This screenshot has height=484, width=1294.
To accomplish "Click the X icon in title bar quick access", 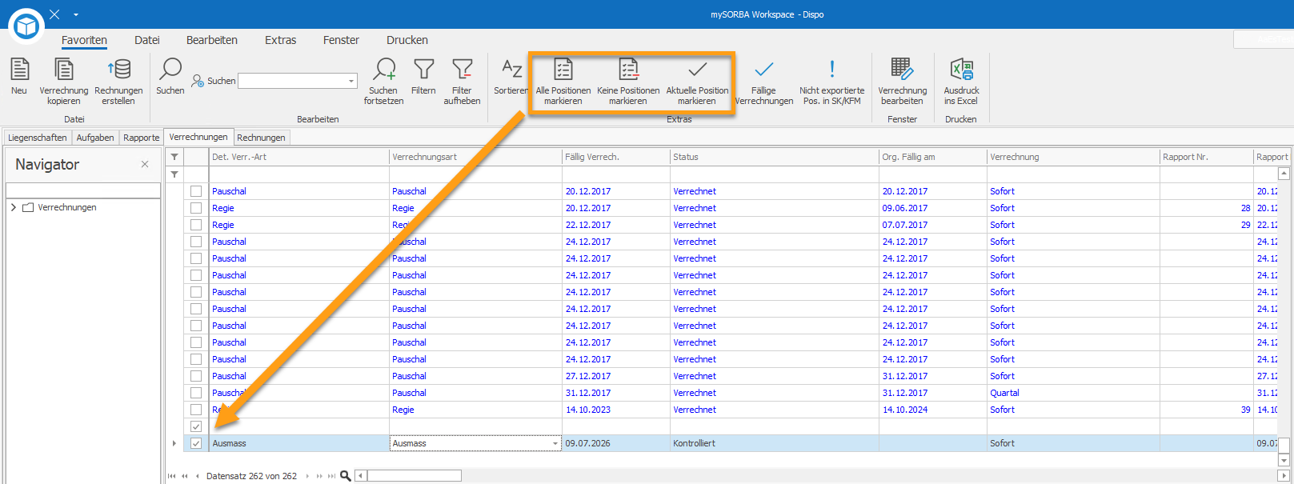I will [x=54, y=14].
